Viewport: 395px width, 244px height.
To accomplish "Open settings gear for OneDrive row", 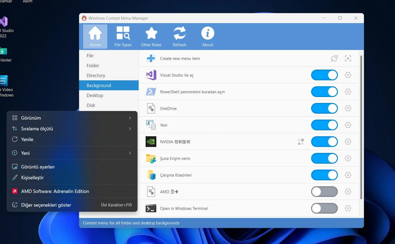I will pos(348,108).
